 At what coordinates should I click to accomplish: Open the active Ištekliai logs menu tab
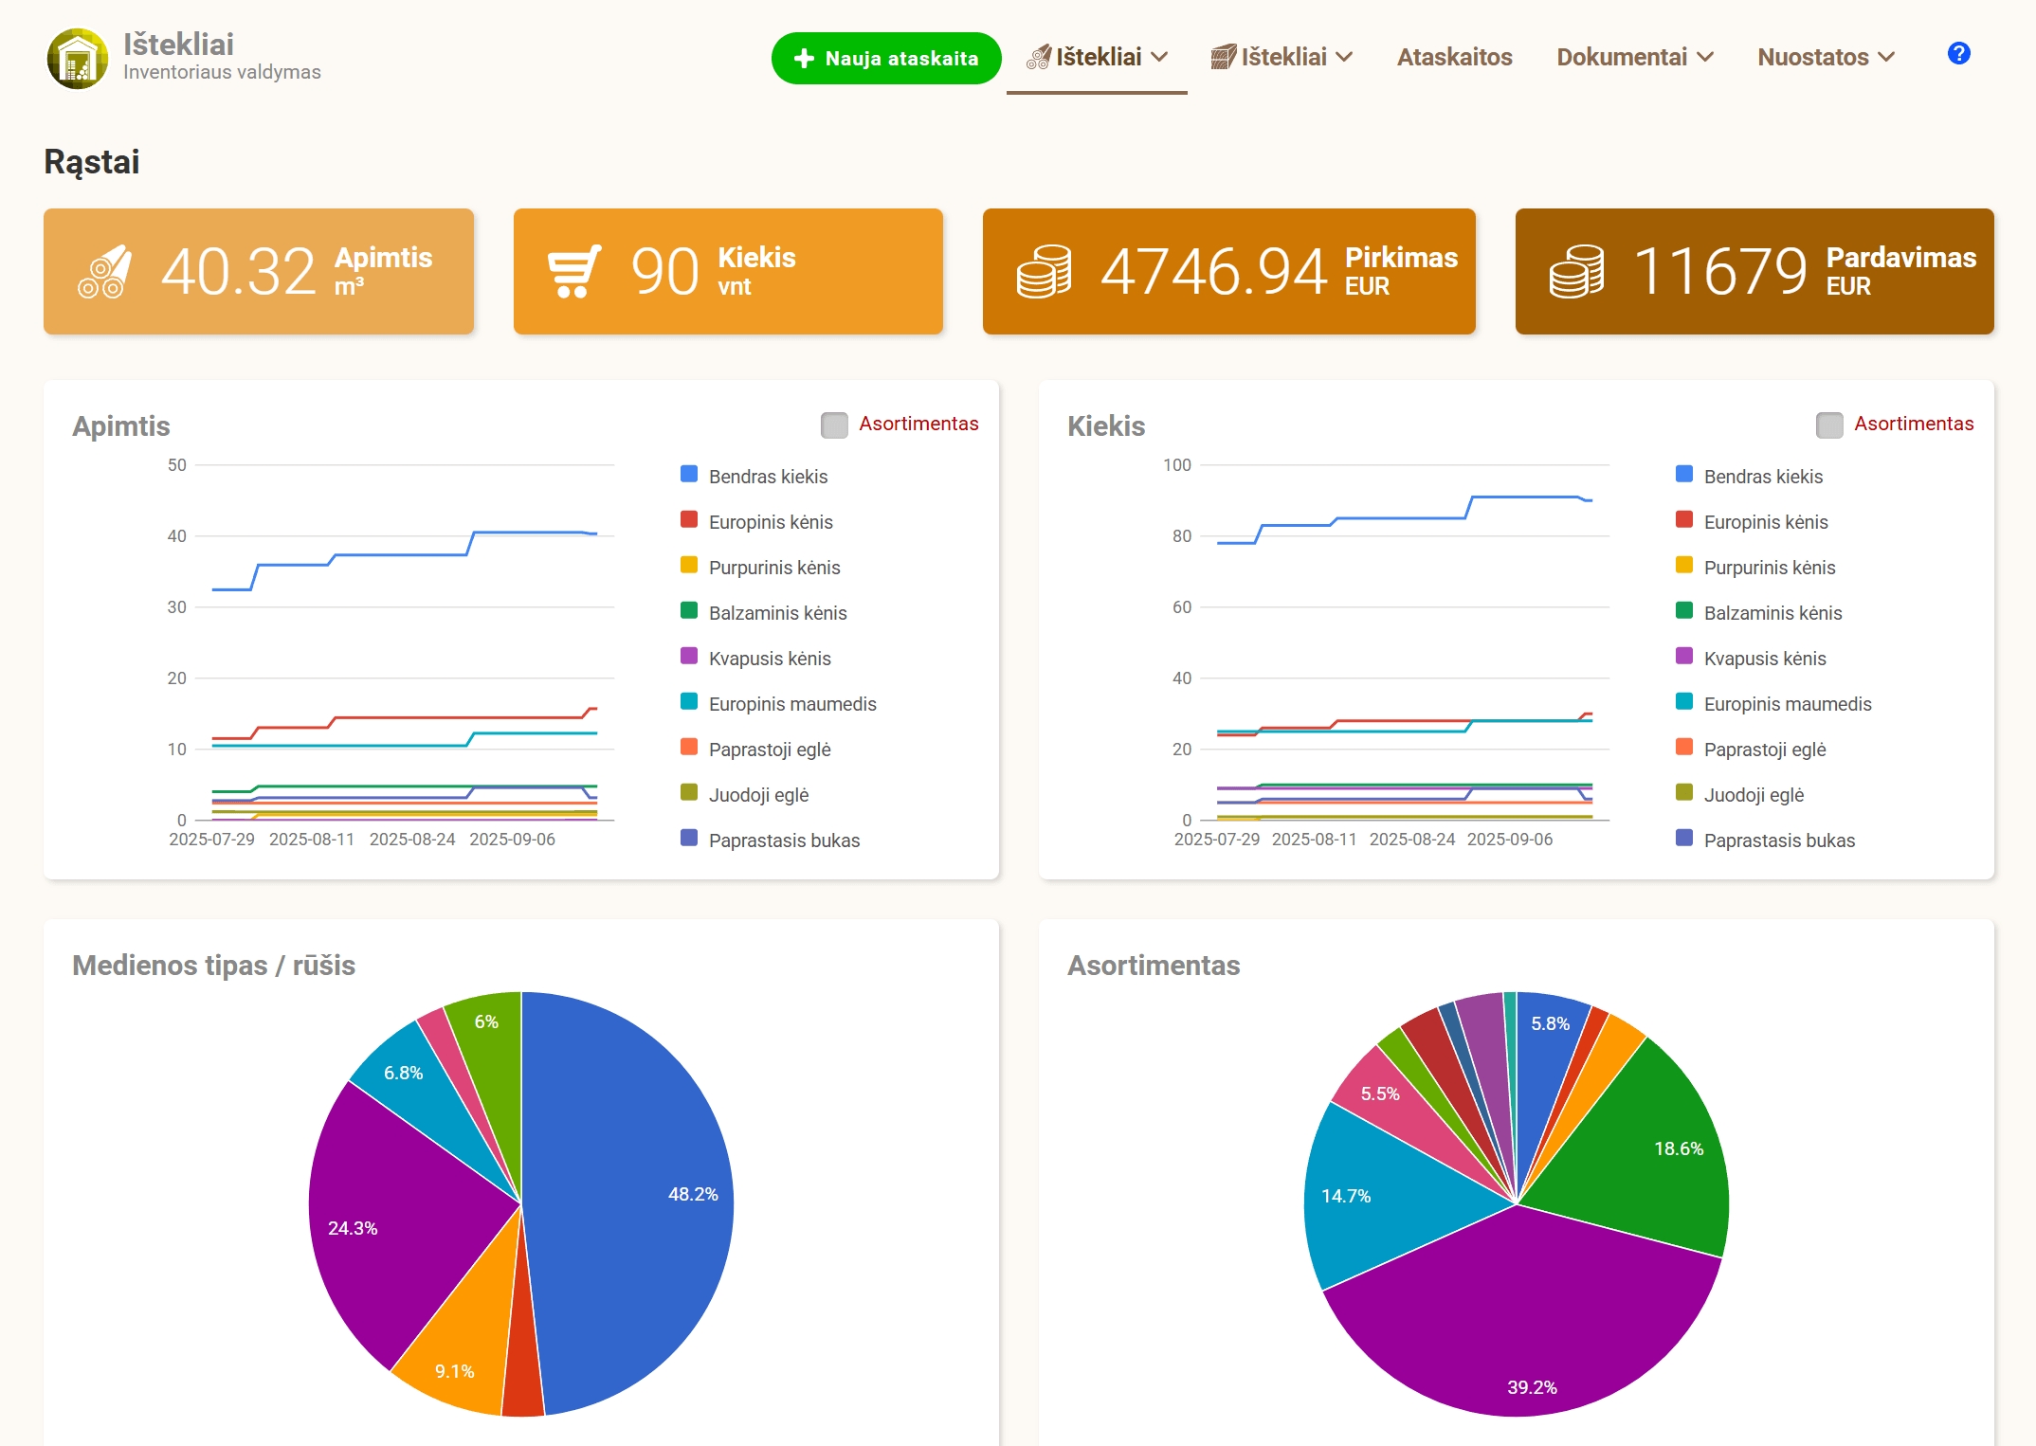(x=1097, y=57)
